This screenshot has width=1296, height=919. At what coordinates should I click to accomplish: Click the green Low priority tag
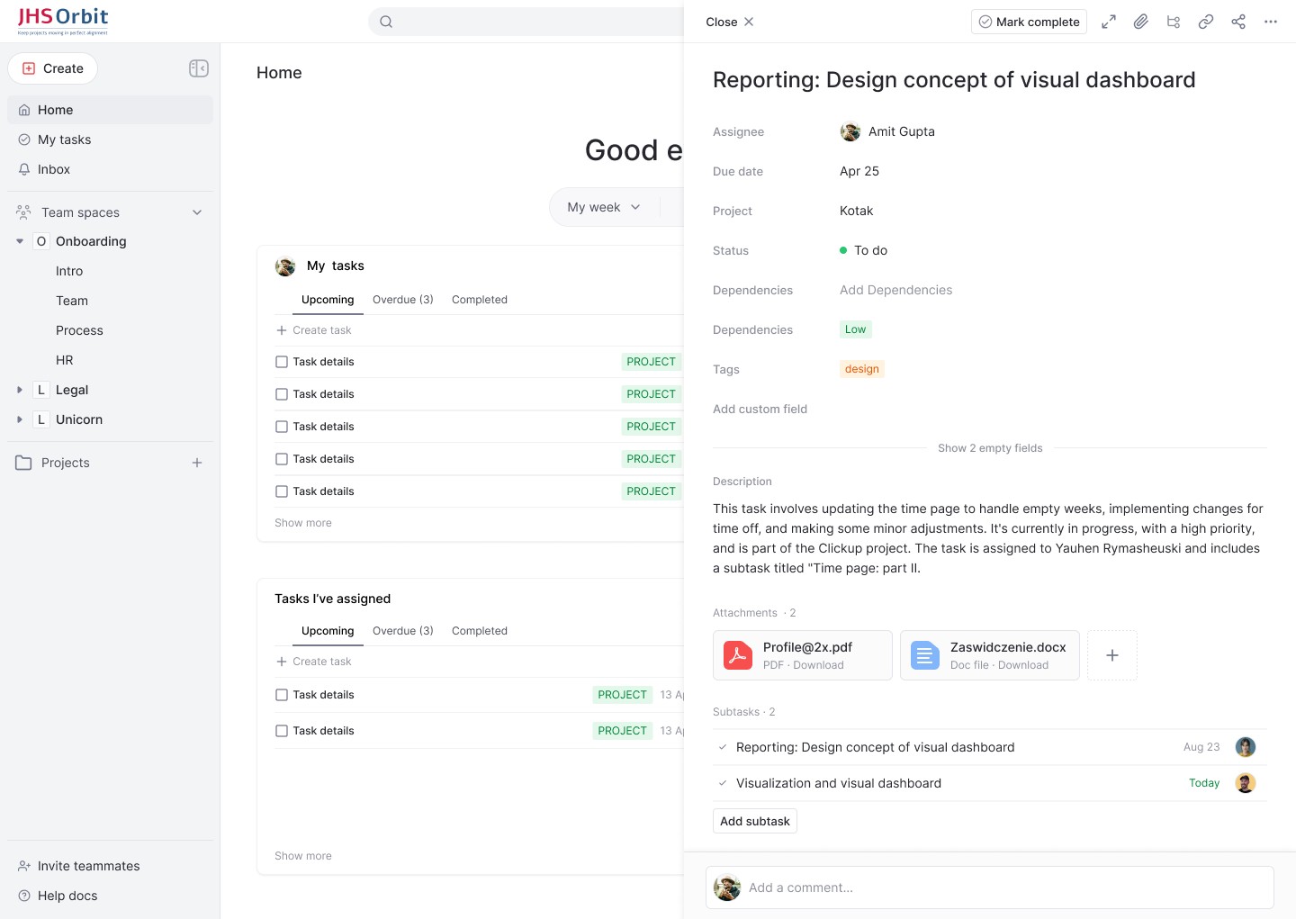(x=856, y=329)
